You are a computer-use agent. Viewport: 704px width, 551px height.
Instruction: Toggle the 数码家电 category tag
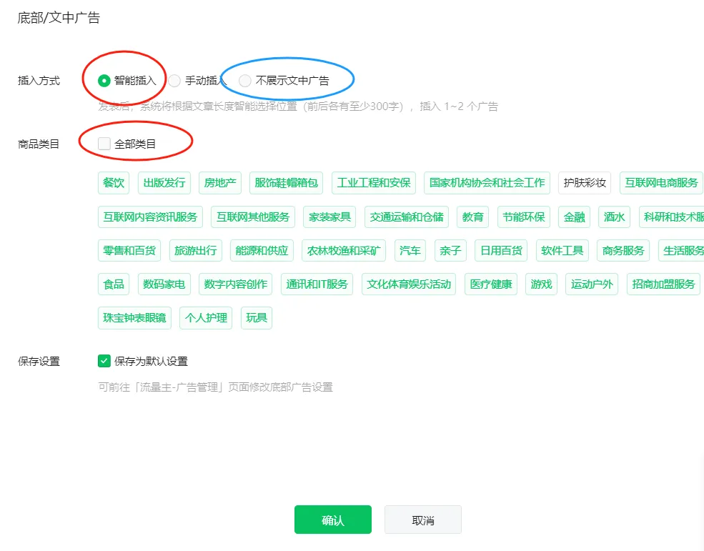[x=164, y=284]
